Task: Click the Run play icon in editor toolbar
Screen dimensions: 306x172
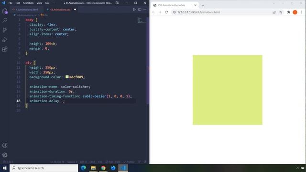Action: pos(134,10)
